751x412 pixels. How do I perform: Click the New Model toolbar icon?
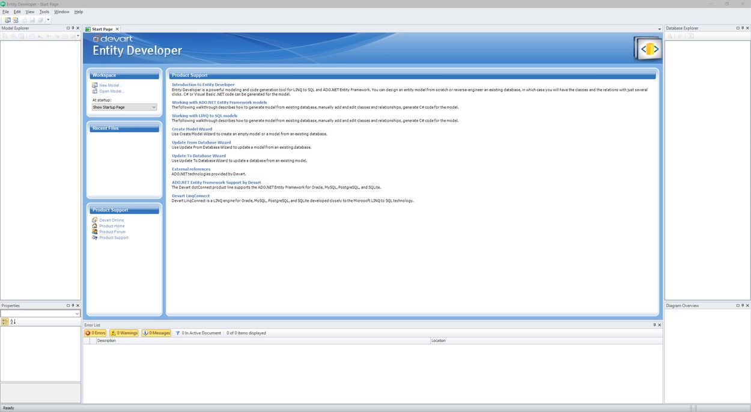coord(7,20)
